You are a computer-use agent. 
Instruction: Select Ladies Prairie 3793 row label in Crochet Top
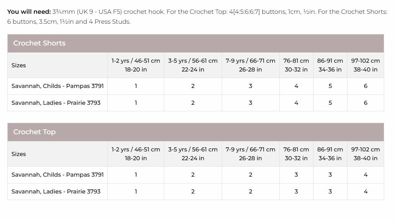point(56,192)
